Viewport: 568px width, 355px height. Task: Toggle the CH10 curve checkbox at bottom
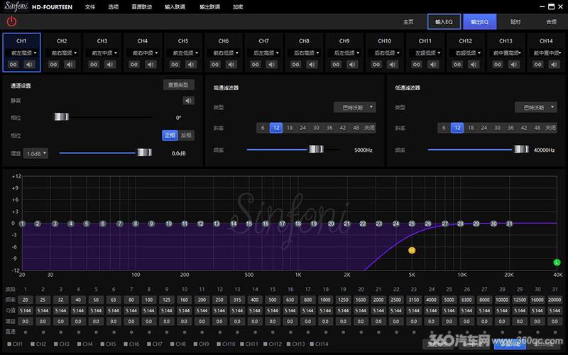coord(219,344)
